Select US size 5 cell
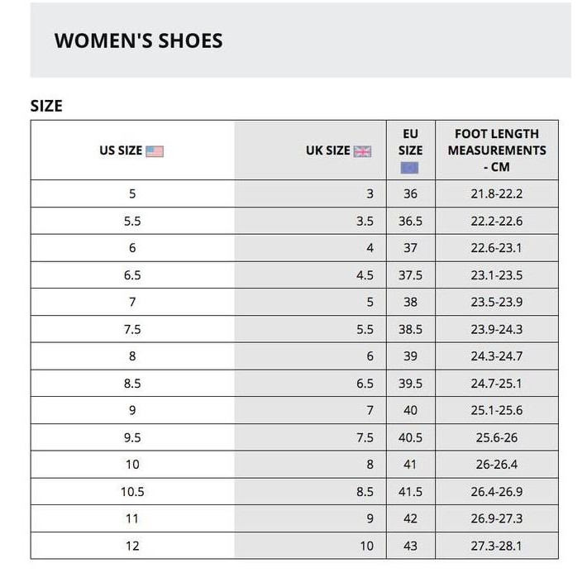Screen dimensions: 587x587 click(x=132, y=194)
